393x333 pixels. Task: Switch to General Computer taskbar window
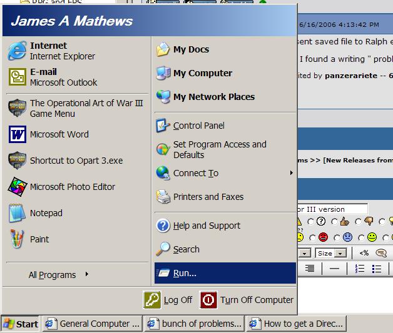[x=93, y=324]
